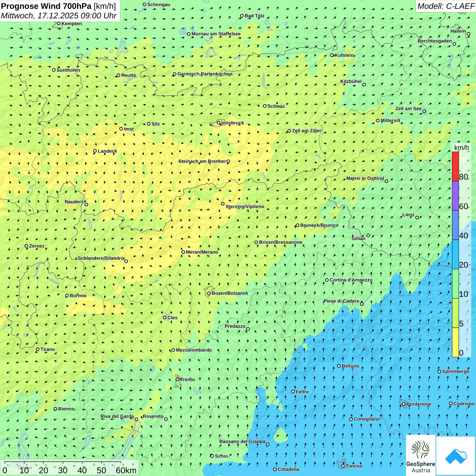Click the 'km/h' legend heading
The height and width of the screenshot is (476, 476).
click(461, 148)
